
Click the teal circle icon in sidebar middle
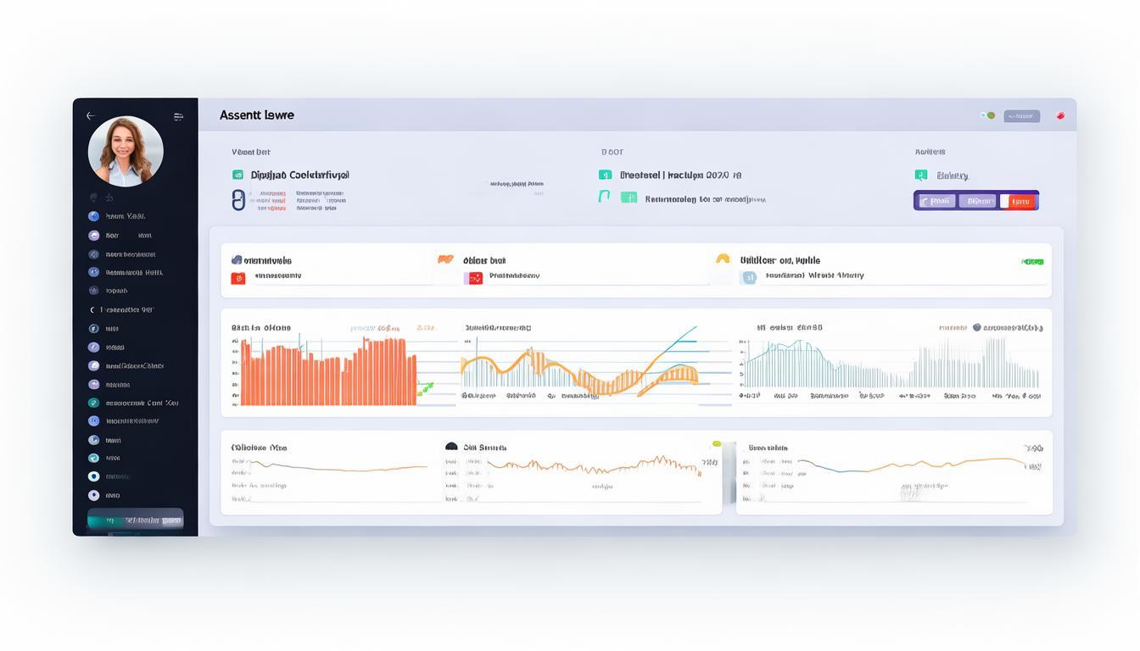point(93,403)
